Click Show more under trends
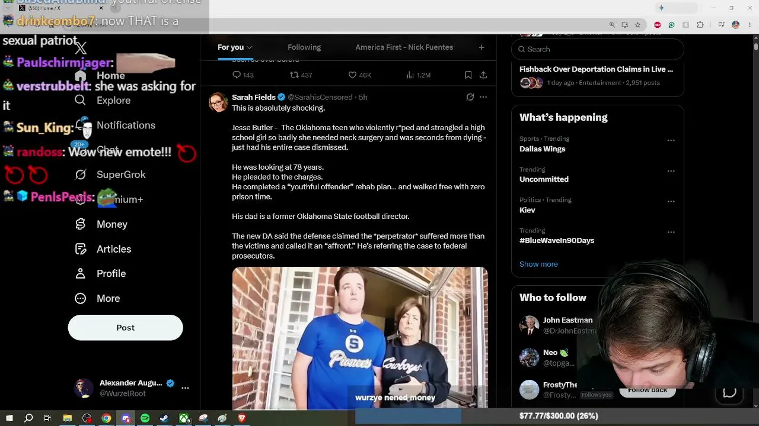759x426 pixels. click(x=538, y=264)
